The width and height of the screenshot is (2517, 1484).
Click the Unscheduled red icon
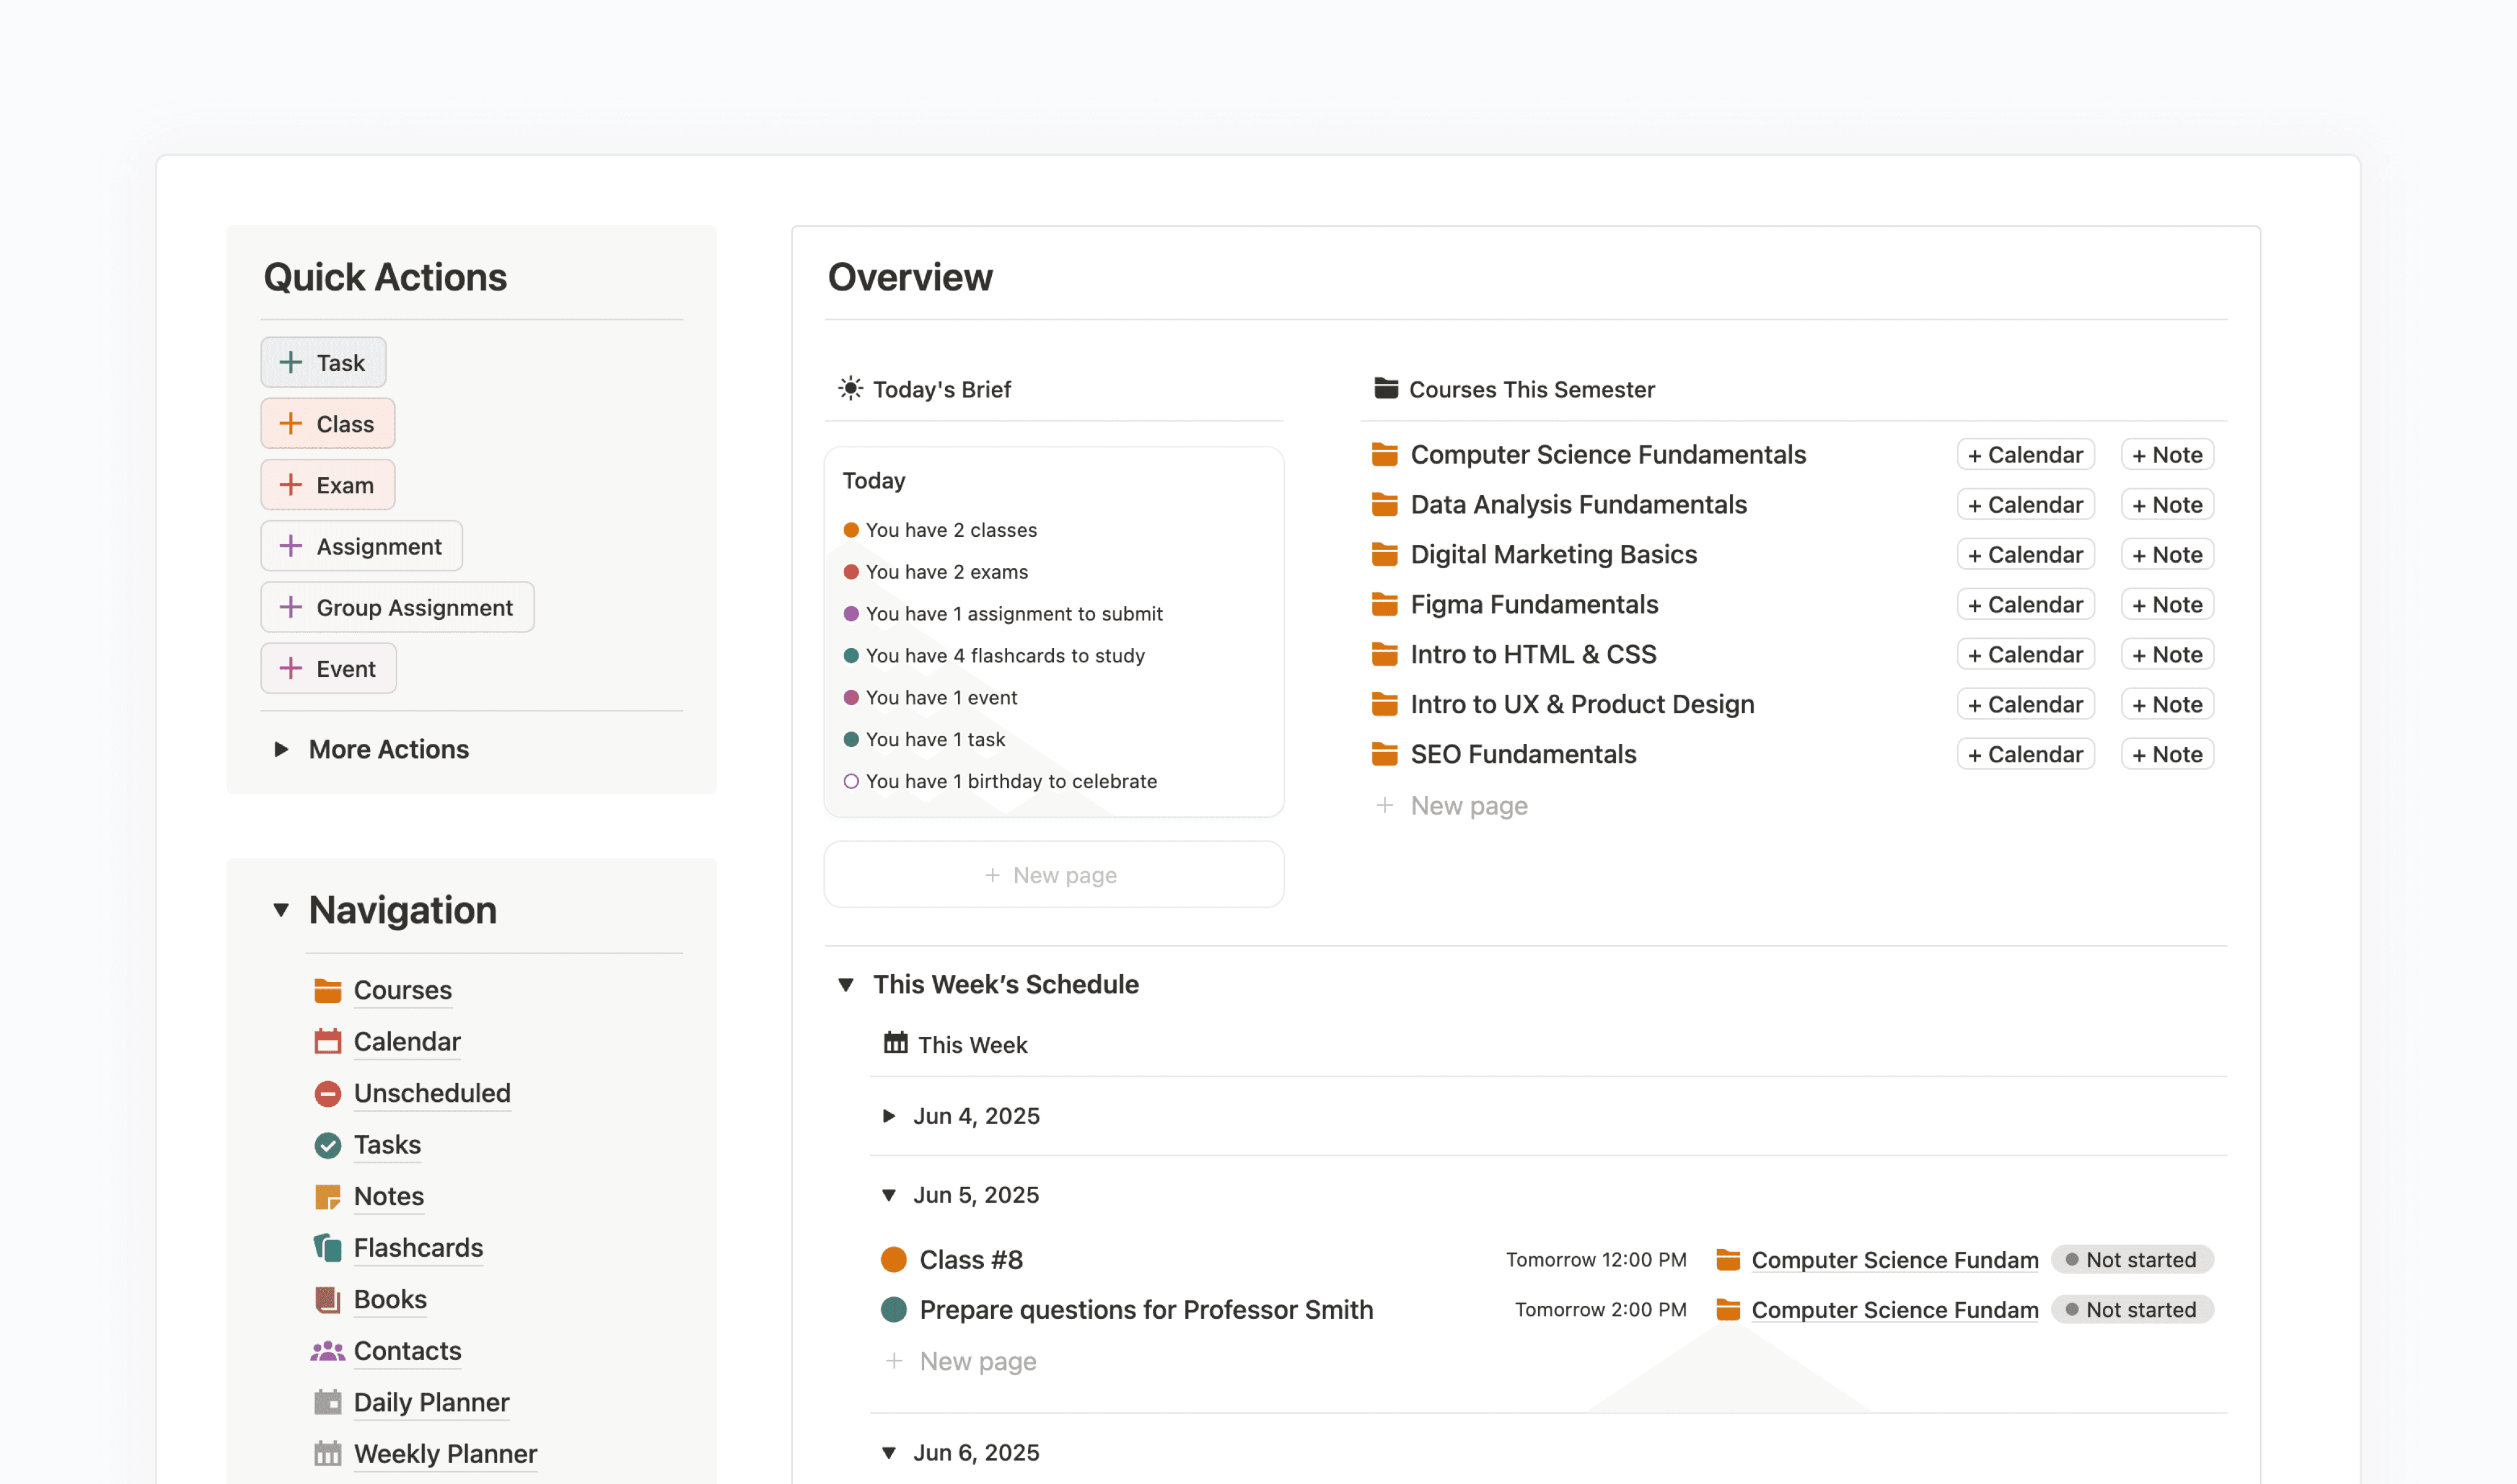pos(327,1093)
